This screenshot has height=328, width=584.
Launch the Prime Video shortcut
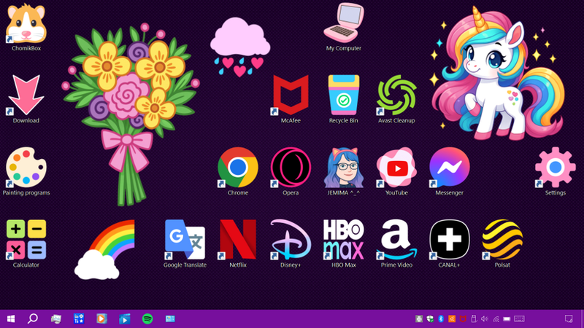click(x=396, y=239)
